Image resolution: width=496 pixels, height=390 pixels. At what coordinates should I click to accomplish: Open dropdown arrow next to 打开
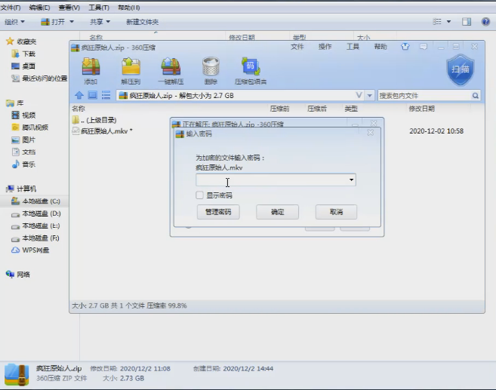point(72,21)
